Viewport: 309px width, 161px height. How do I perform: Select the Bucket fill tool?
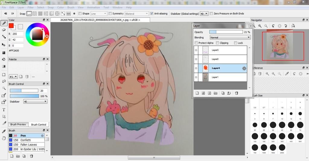tap(4, 59)
